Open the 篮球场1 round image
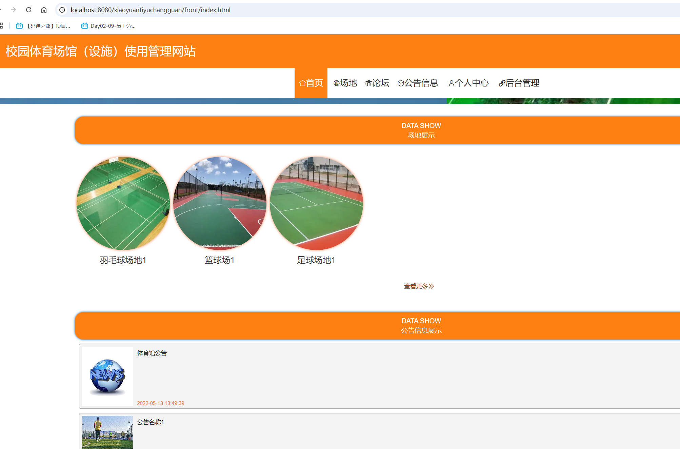Viewport: 680px width, 449px height. click(x=220, y=203)
